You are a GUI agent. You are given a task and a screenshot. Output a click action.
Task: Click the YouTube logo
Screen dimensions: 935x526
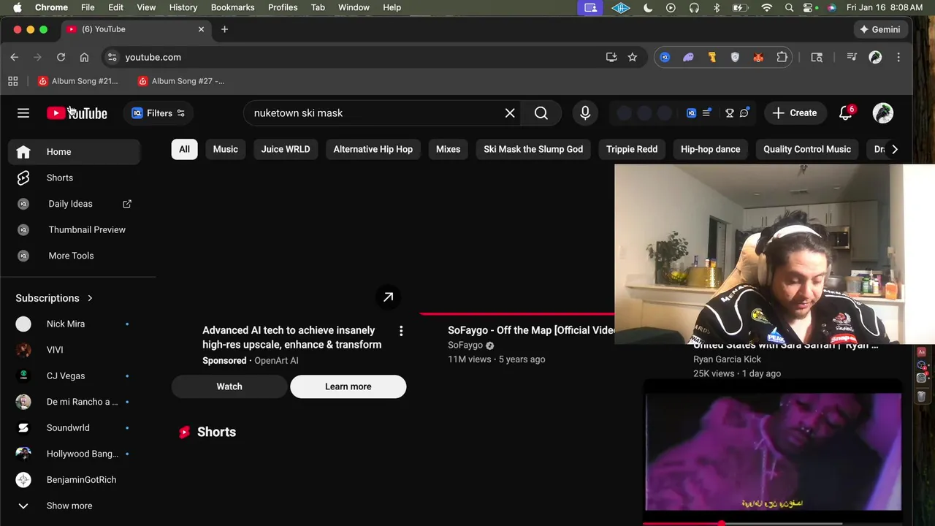[77, 113]
